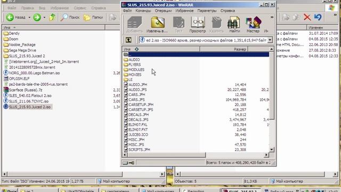The image size is (341, 192).
Task: Open the Wizard (Мастер) tool
Action: tap(253, 25)
